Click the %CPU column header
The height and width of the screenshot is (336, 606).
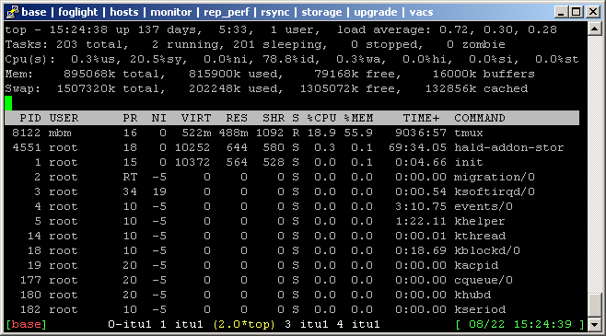tap(321, 118)
